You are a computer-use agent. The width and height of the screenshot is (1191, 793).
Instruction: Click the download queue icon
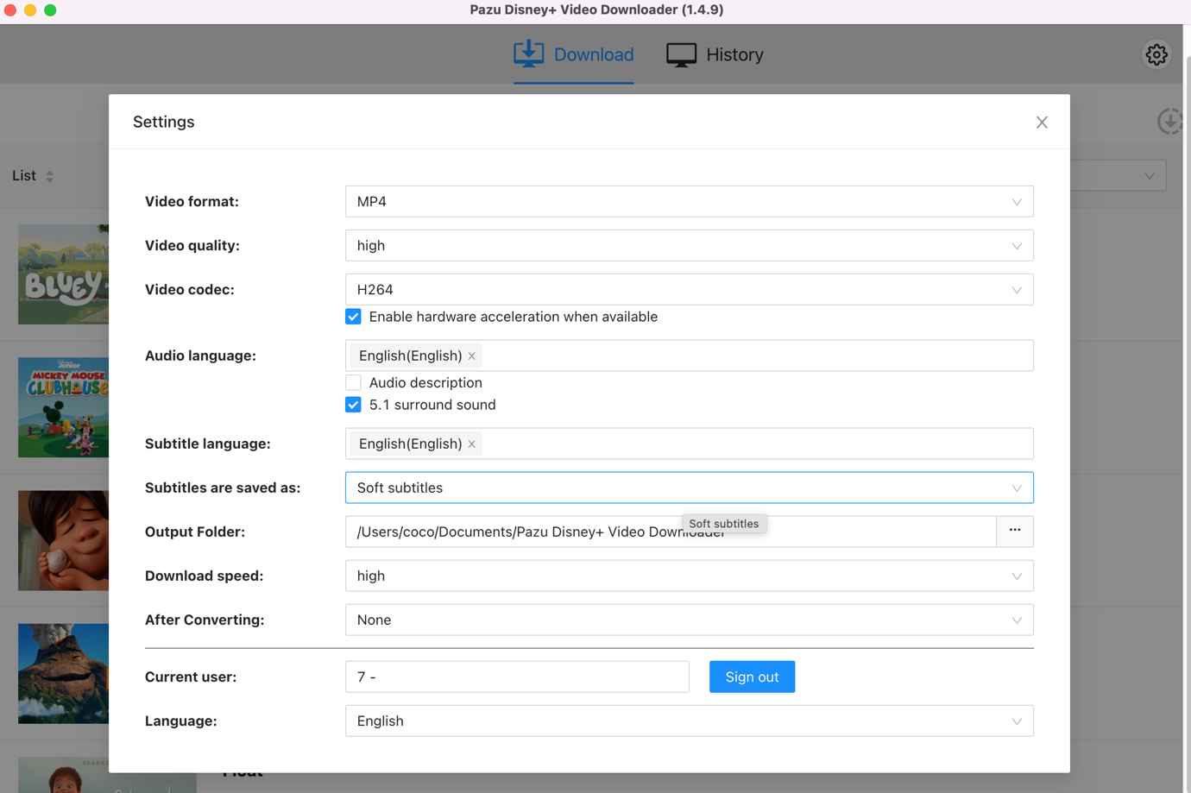coord(1169,122)
